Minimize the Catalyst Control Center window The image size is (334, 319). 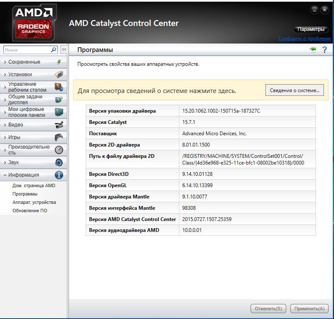[314, 10]
